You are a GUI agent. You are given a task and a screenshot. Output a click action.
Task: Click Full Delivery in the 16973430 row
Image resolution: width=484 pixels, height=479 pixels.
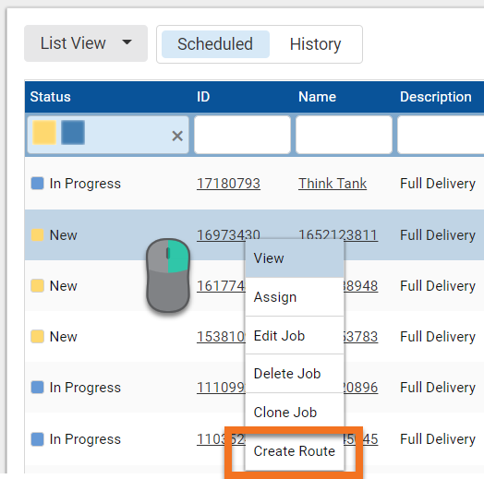tap(438, 235)
